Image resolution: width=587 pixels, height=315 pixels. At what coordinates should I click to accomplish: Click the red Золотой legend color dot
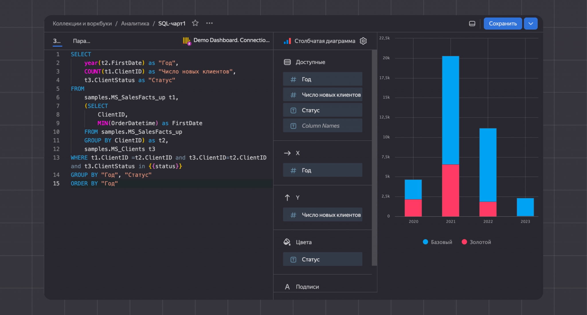click(464, 242)
